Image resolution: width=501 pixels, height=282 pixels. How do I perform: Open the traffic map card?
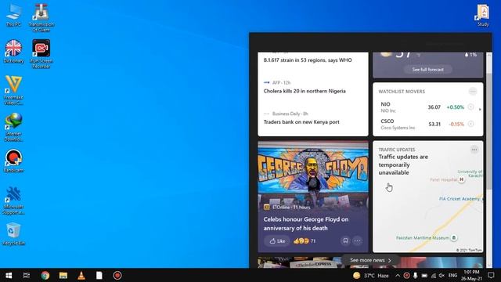click(x=428, y=197)
